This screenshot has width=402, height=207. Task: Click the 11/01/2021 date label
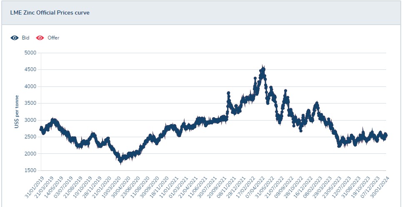pos(169,187)
